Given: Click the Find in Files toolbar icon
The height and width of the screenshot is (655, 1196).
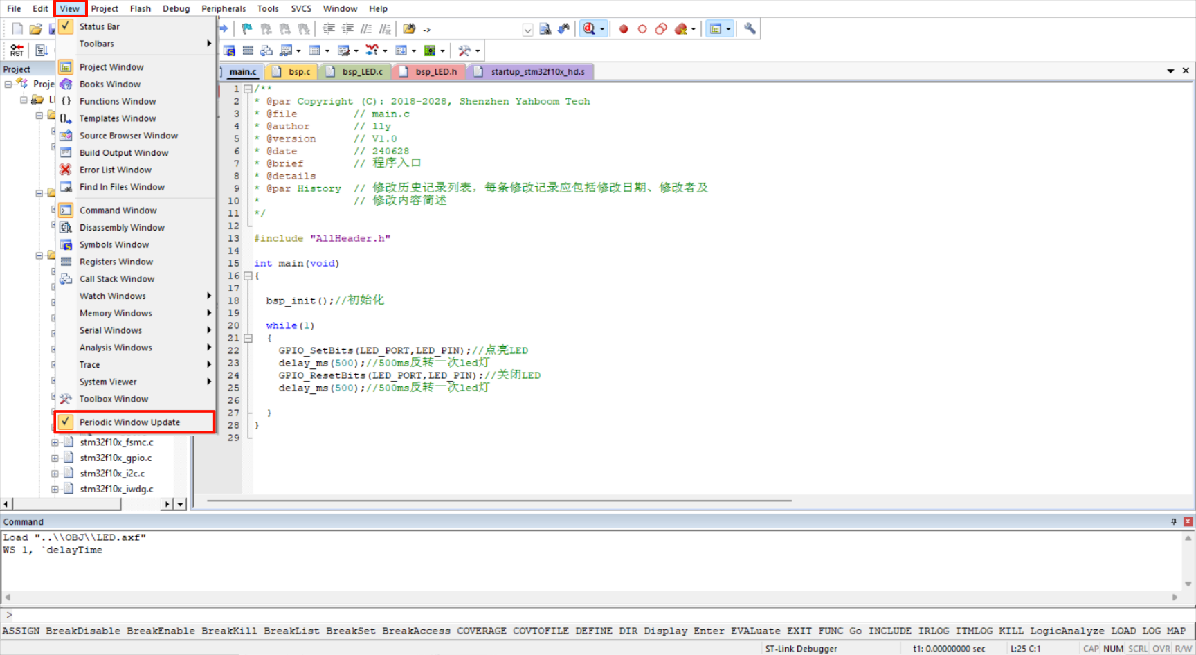Looking at the screenshot, I should tap(409, 29).
